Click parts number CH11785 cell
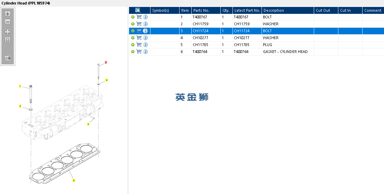 click(x=200, y=45)
